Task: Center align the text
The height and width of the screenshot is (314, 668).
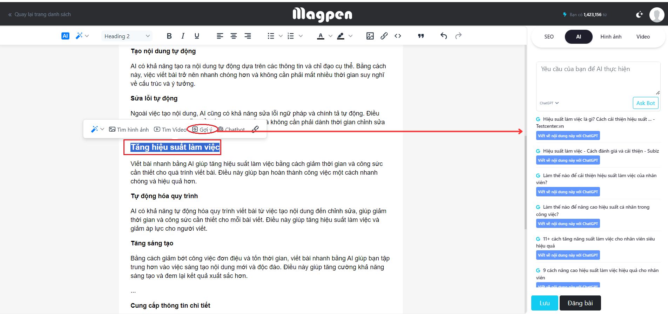Action: coord(234,36)
